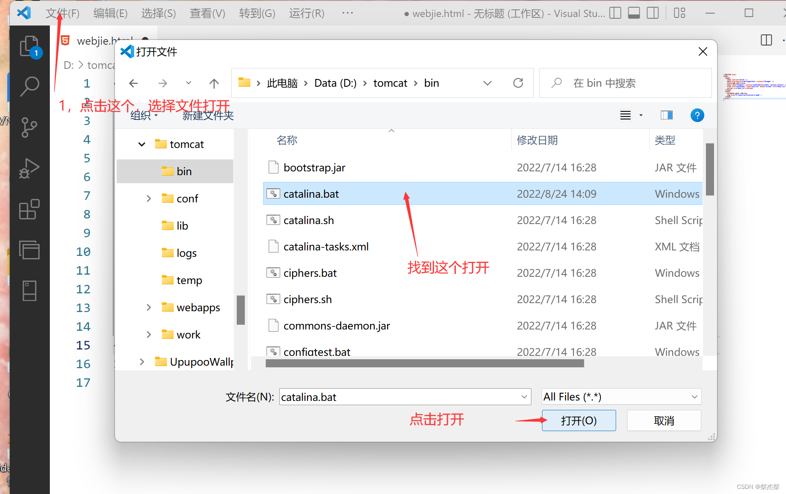Select commons-daemon.jar file

tap(337, 326)
